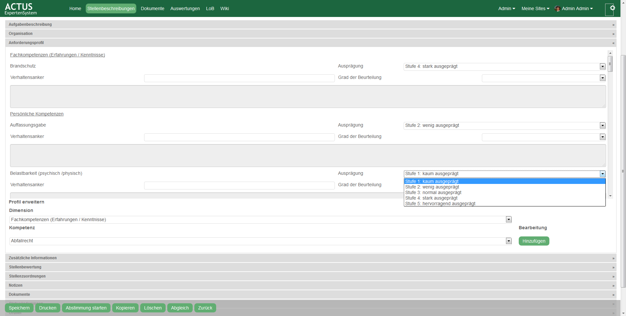Viewport: 626px width, 316px height.
Task: Open the Kompetenz dropdown showing Abfallrecht
Action: click(508, 241)
